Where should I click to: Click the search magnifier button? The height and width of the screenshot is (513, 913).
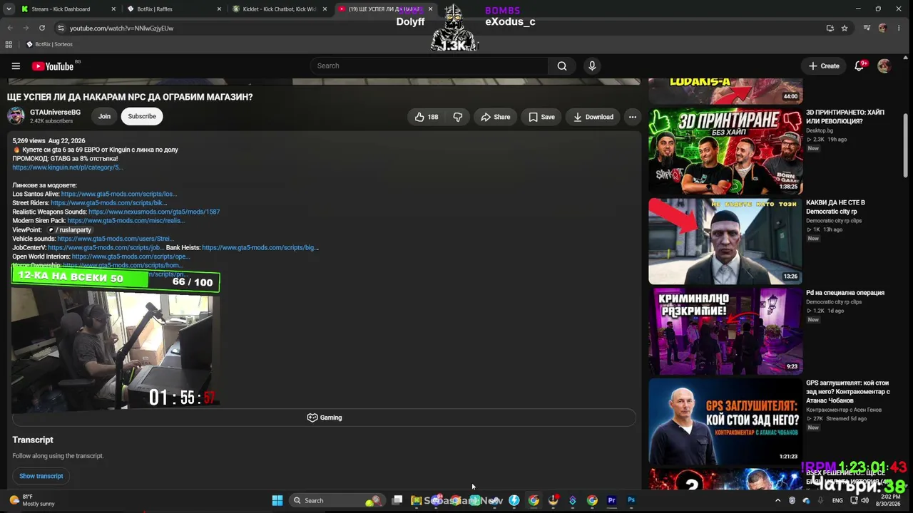(x=562, y=66)
